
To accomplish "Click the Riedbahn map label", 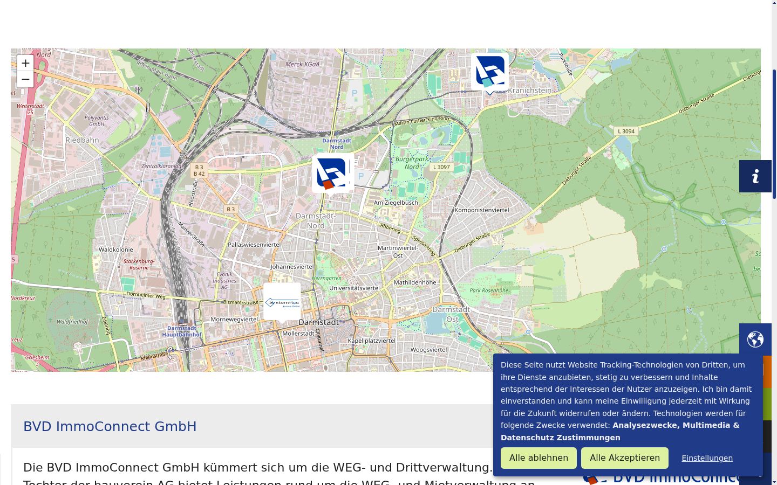I will coord(83,140).
